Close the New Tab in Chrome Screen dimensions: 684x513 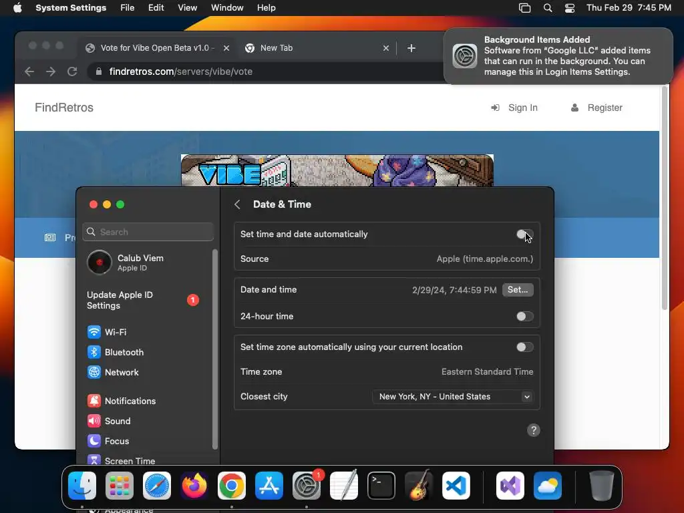click(x=386, y=48)
